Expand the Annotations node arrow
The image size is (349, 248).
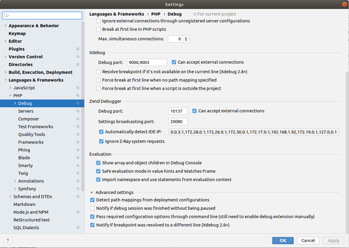(15, 181)
